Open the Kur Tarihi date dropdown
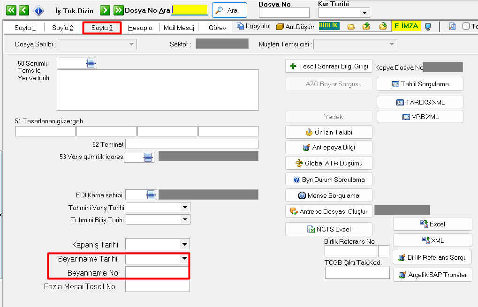 coord(364,13)
